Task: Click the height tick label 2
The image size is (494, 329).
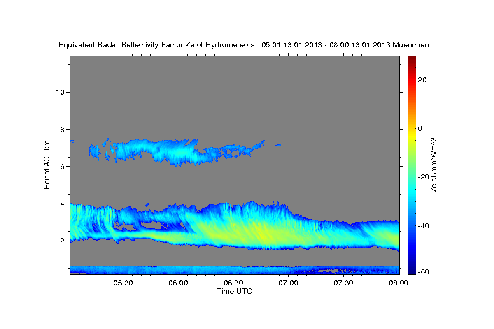Action: pyautogui.click(x=62, y=241)
